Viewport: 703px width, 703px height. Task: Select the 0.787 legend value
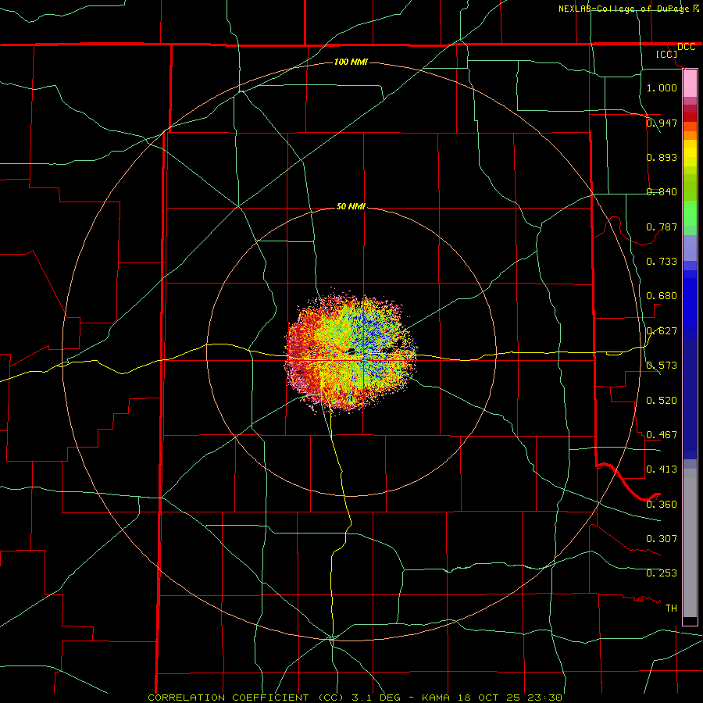662,227
